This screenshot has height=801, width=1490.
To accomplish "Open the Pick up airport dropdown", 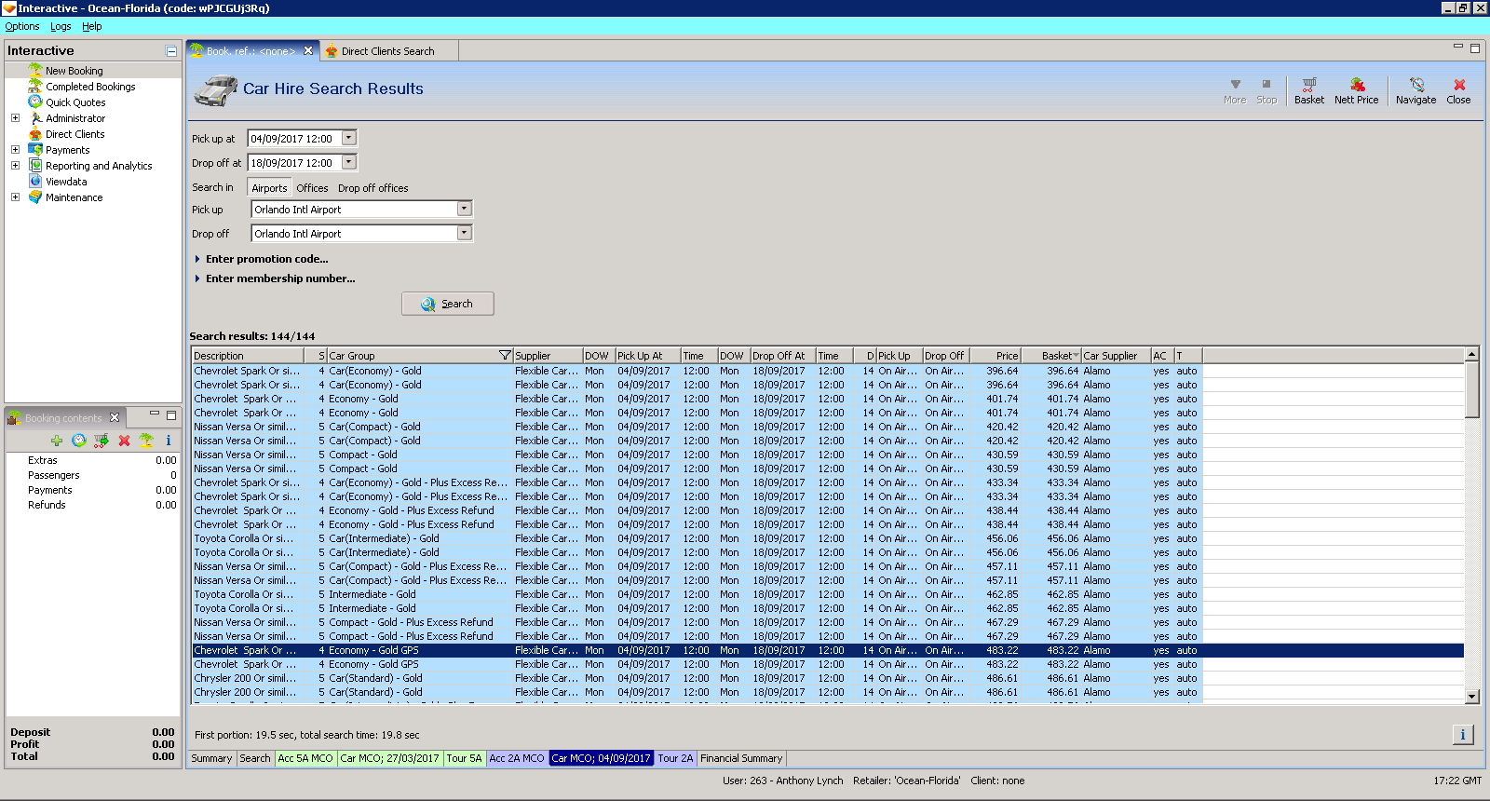I will coord(464,210).
